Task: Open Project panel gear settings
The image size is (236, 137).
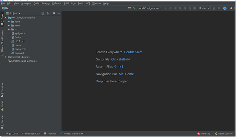Action: (54, 13)
